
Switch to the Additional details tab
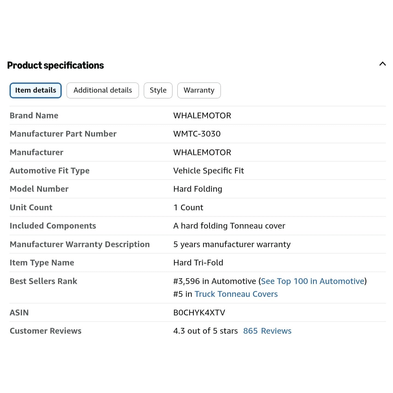pos(103,90)
